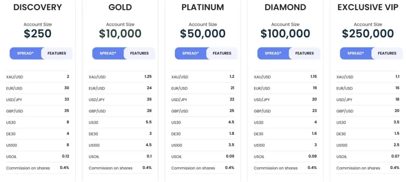Click the $250 account size amount
The height and width of the screenshot is (182, 406).
pos(38,34)
